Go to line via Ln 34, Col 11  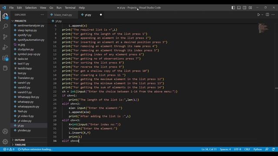coord(209,149)
